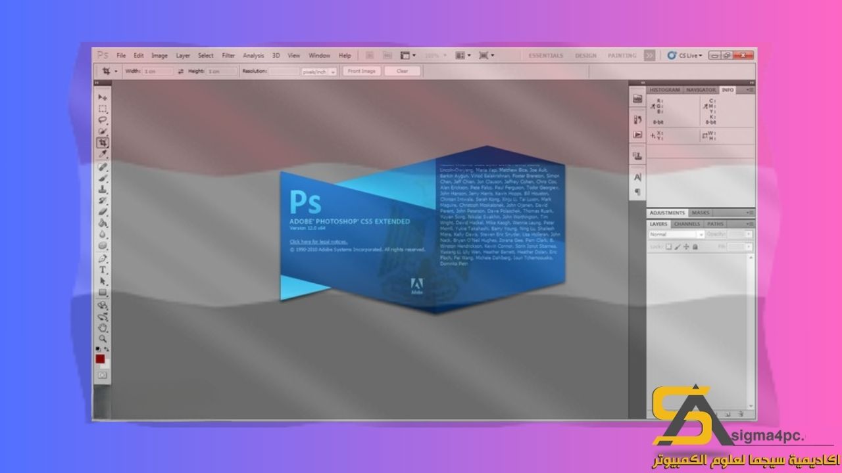Switch to the Histogram tab
Screen dimensions: 842x473
(x=664, y=89)
